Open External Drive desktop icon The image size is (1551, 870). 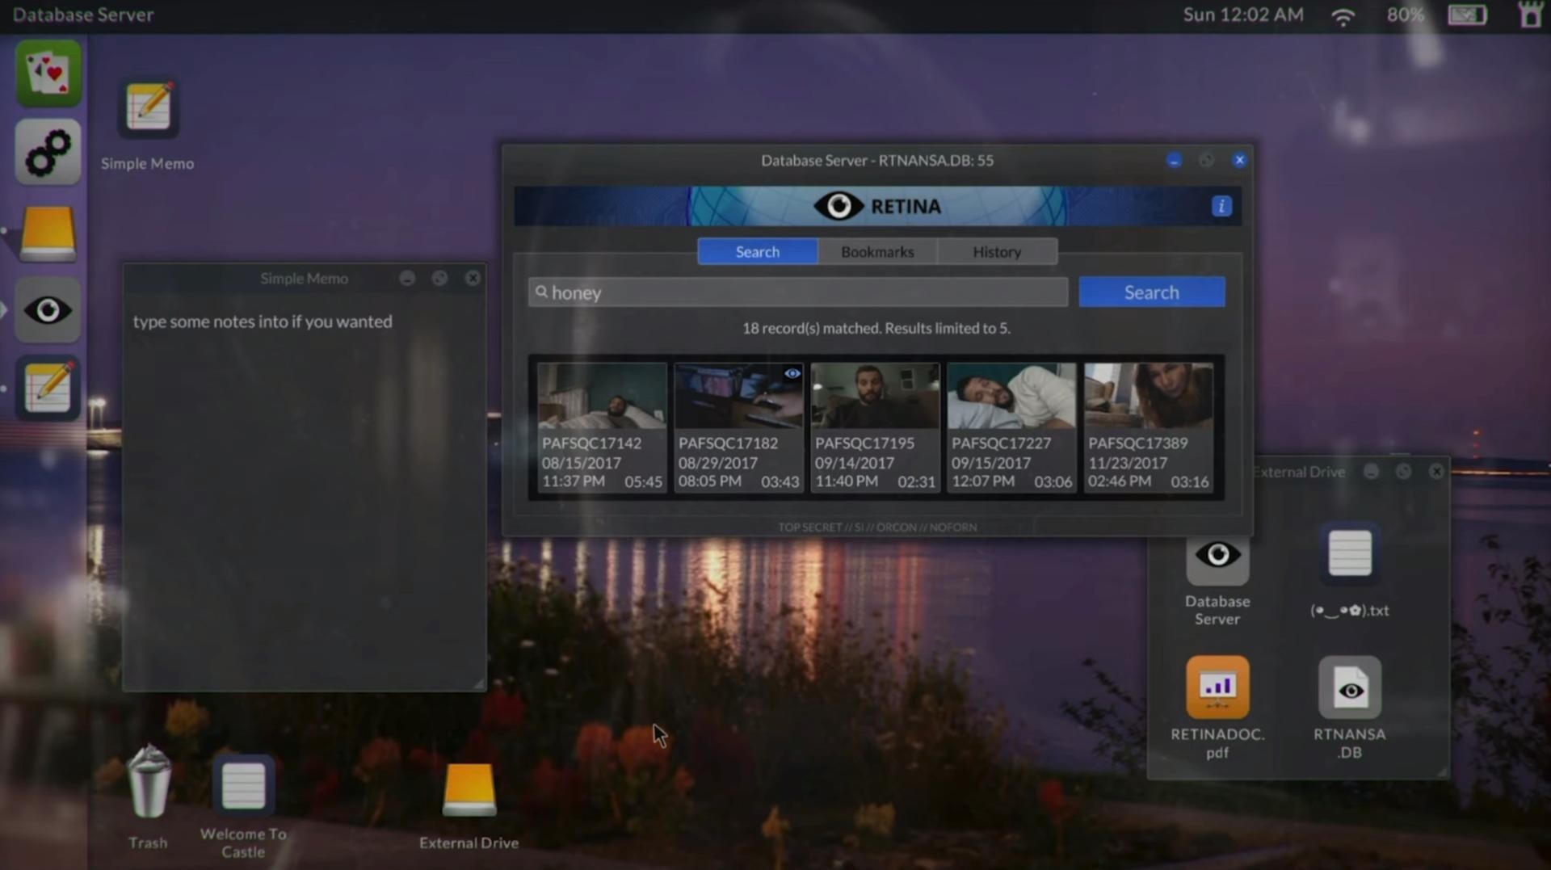(469, 789)
